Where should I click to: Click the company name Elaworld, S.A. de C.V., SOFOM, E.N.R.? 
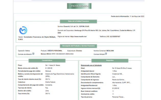(x=76, y=26)
